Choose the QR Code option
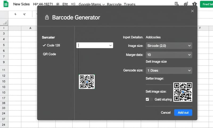213x128 pixels. [x=49, y=54]
